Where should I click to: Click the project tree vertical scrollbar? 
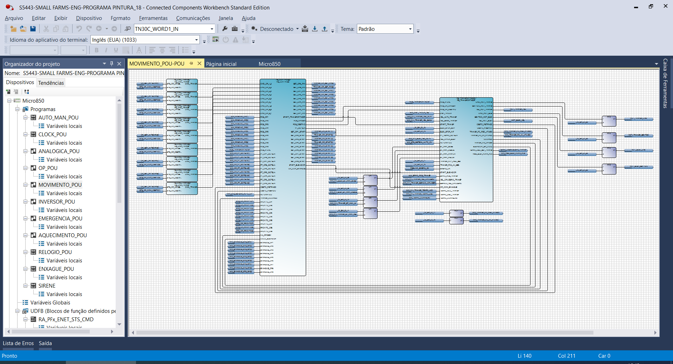pos(119,153)
